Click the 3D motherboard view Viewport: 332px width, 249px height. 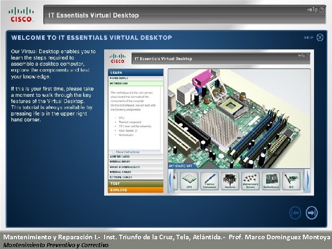coord(239,119)
